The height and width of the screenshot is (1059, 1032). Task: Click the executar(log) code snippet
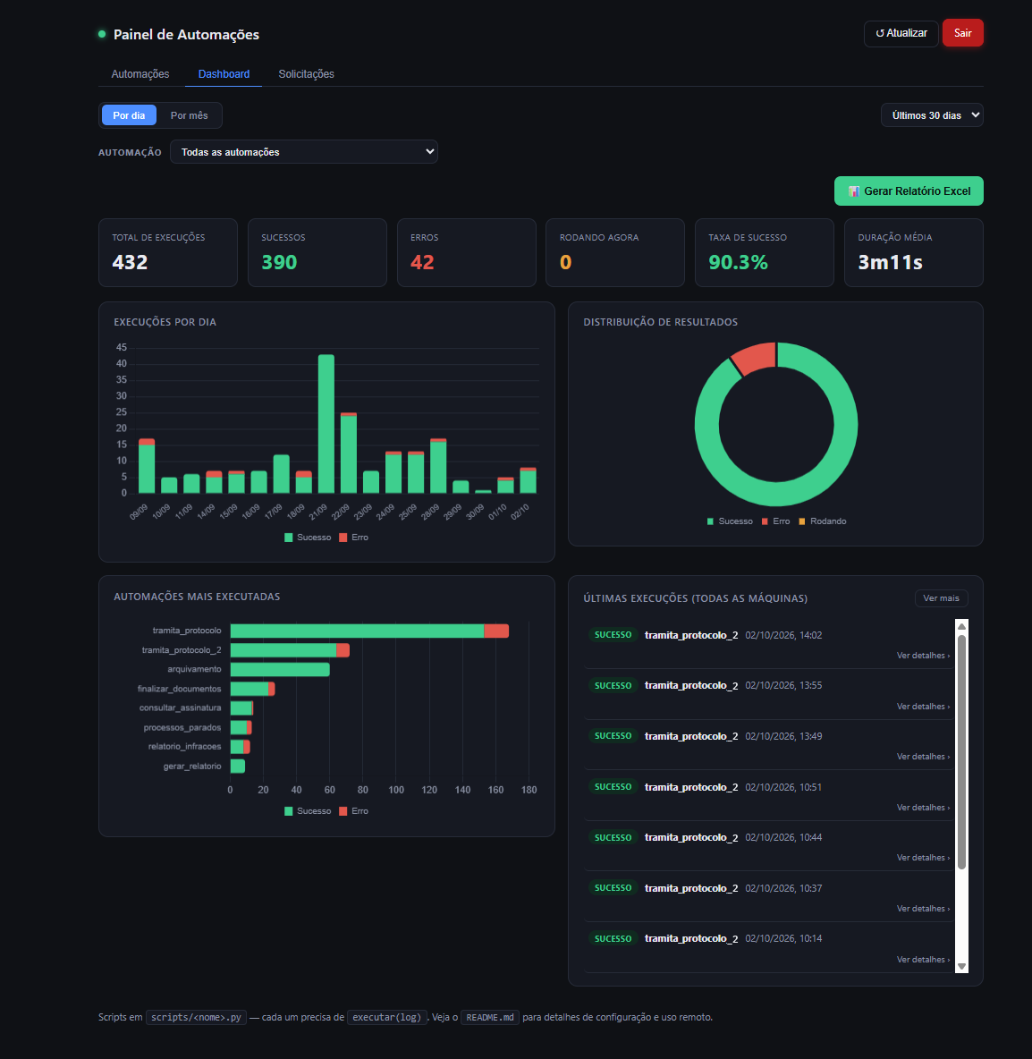click(387, 1017)
